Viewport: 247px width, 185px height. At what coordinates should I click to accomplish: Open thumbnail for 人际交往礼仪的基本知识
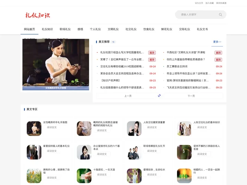pos(184,128)
